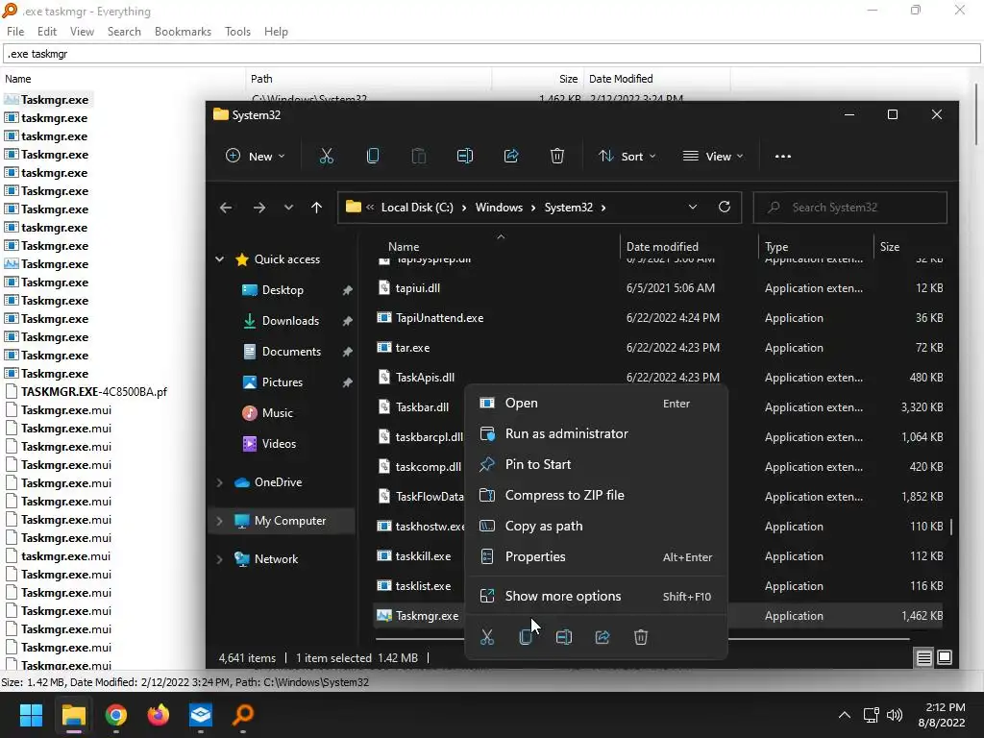Go up one folder level
Screen dimensions: 984x738
coord(316,208)
